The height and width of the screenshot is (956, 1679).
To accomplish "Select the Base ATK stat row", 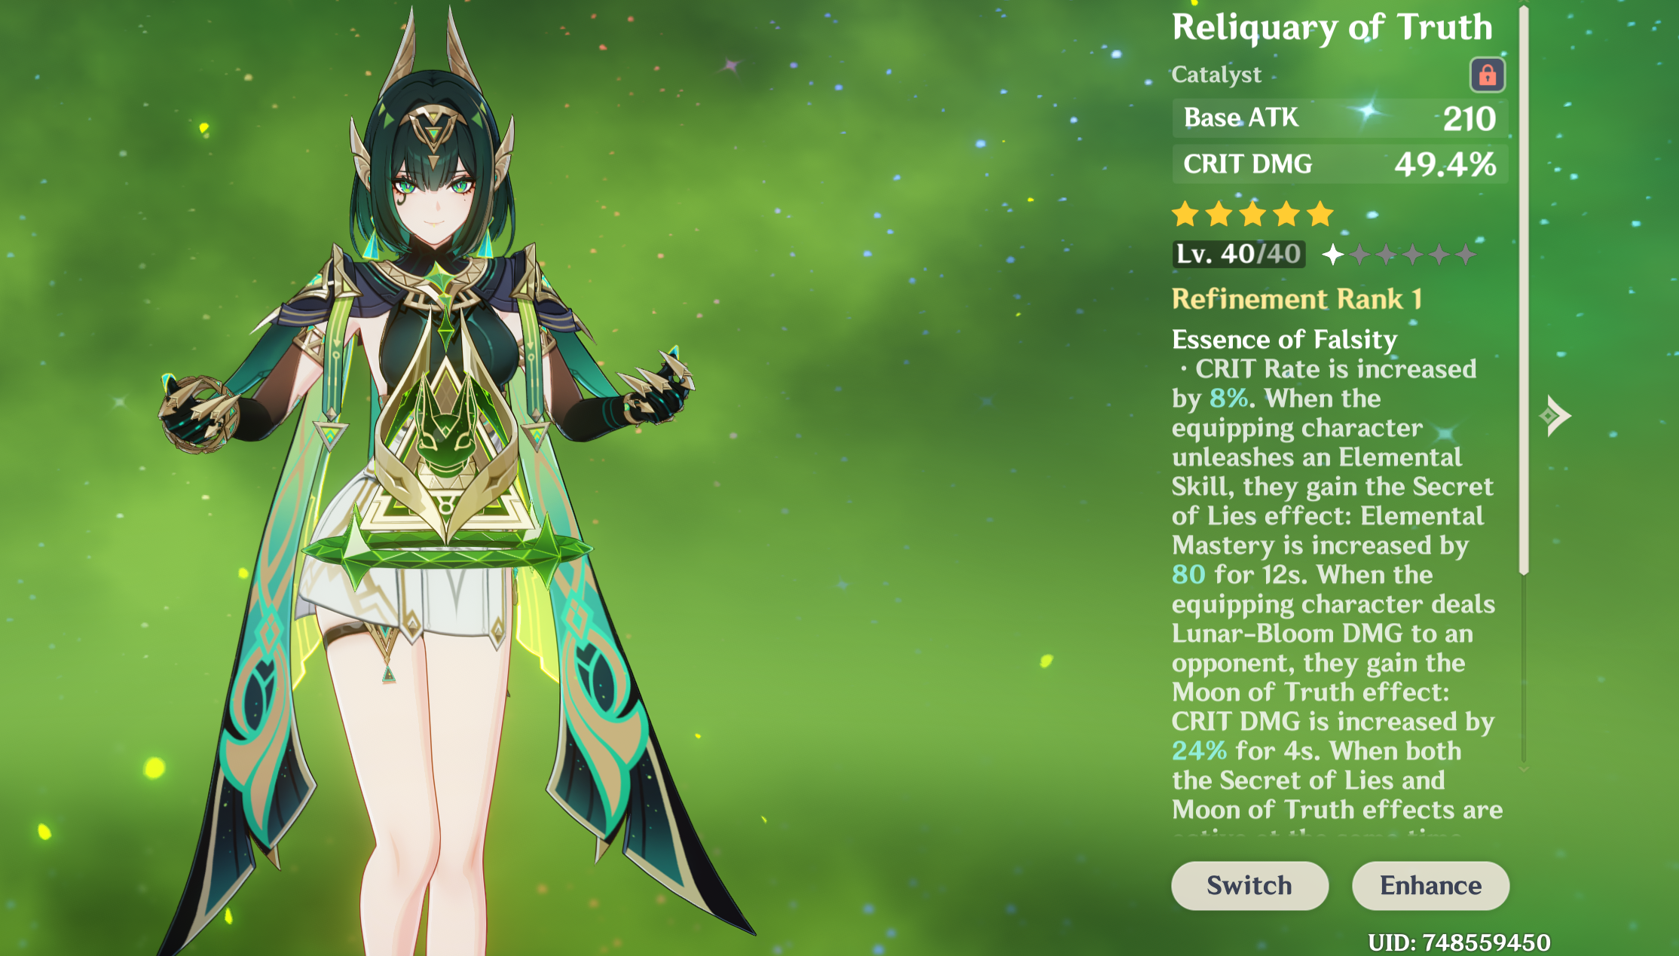I will click(1339, 118).
